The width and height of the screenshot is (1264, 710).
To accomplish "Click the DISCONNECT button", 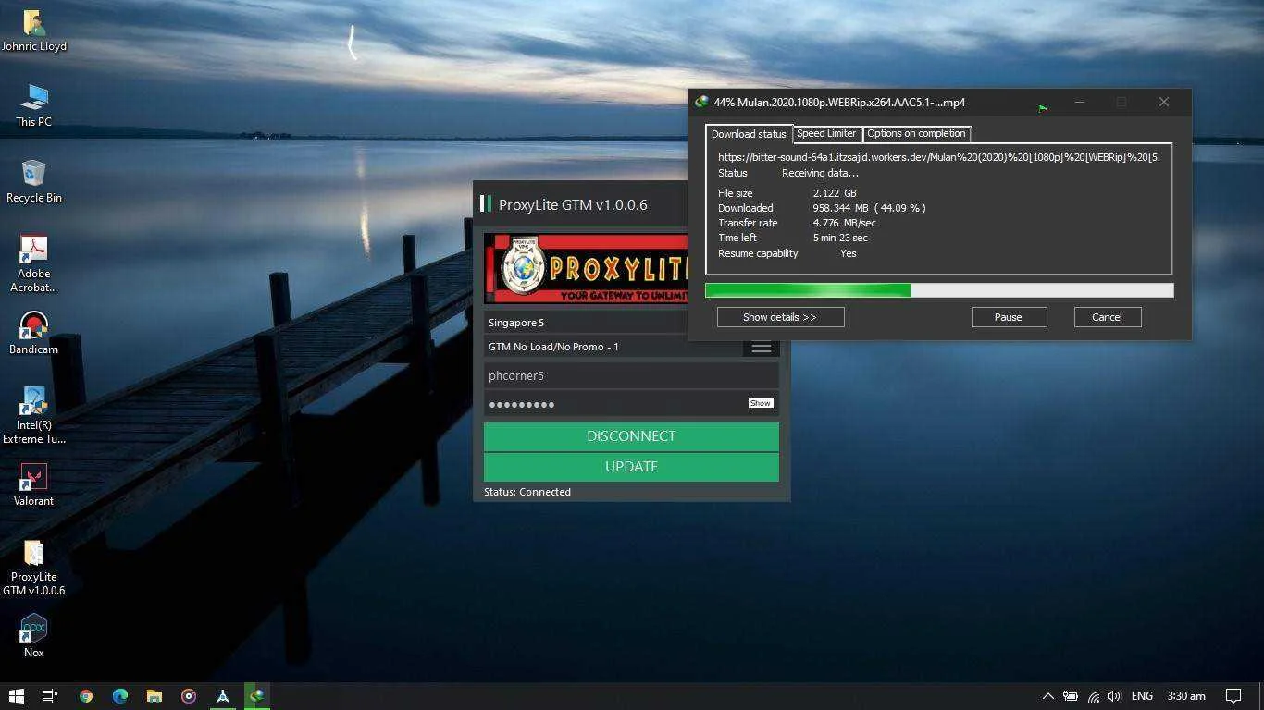I will click(x=631, y=436).
